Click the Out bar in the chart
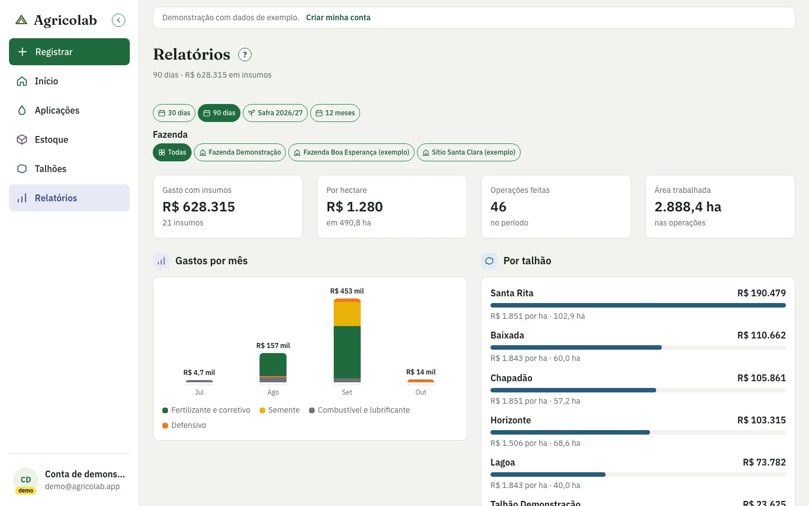Screen dimensions: 809x506 [x=421, y=381]
